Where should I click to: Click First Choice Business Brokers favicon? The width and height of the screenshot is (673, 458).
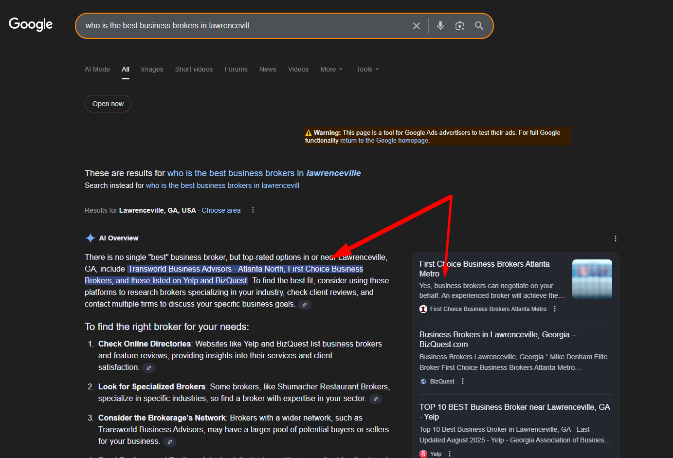coord(423,309)
